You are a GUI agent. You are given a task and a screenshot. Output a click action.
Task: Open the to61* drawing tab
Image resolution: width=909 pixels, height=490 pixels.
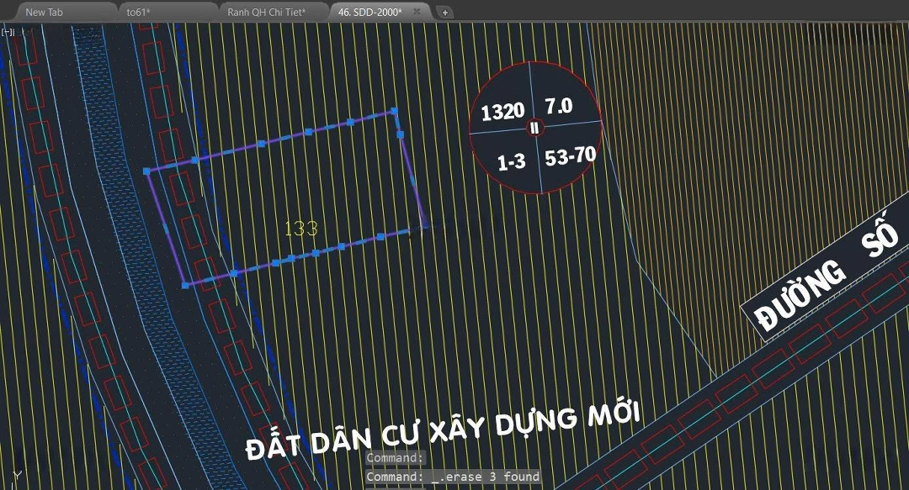(138, 13)
